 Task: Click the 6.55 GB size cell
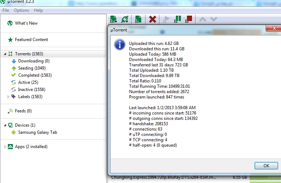(x=240, y=177)
